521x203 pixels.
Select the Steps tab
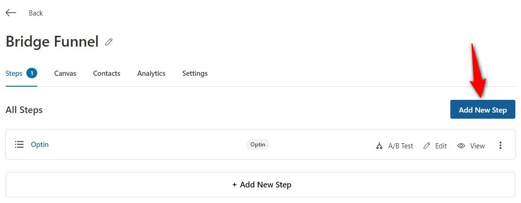pos(14,73)
